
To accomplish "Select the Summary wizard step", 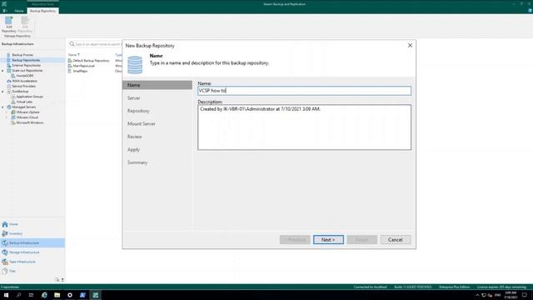I will click(x=137, y=162).
